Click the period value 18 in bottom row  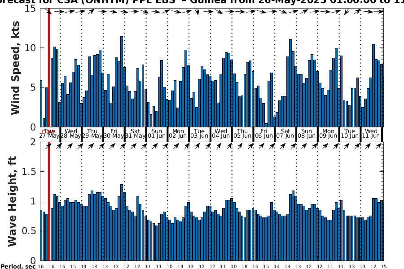click(x=244, y=267)
